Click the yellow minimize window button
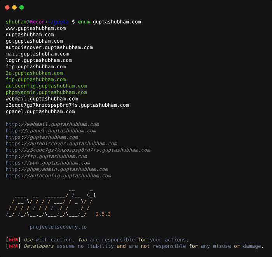The width and height of the screenshot is (272, 257). click(14, 7)
